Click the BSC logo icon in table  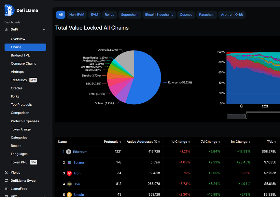click(69, 184)
